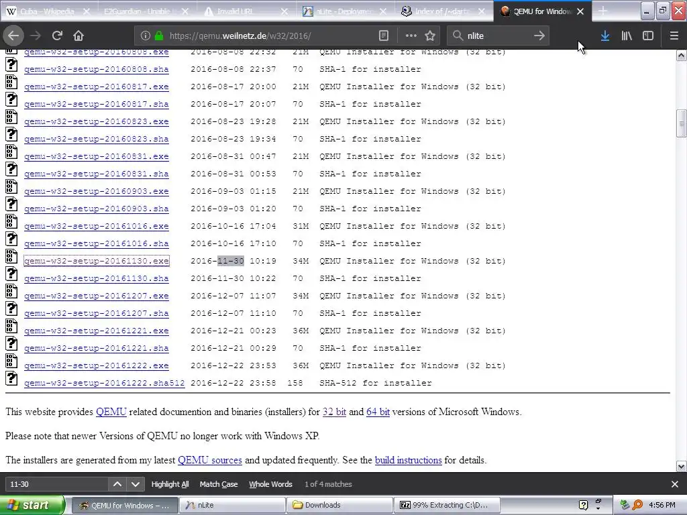The height and width of the screenshot is (515, 687).
Task: Toggle Highlight All in find bar
Action: (x=170, y=484)
